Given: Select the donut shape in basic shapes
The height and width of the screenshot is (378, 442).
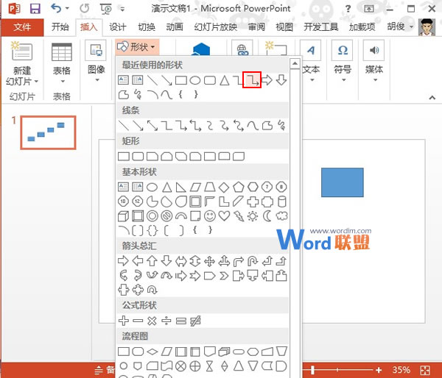Looking at the screenshot, I should [152, 216].
